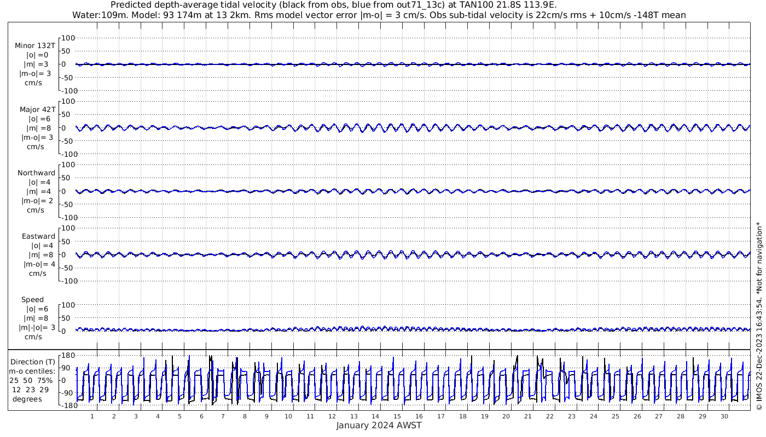Click '|m-o|= 2' in the Northward panel
The image size is (766, 437).
[36, 200]
